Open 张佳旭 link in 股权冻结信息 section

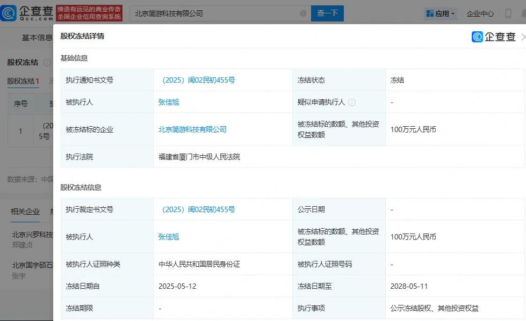coord(169,237)
